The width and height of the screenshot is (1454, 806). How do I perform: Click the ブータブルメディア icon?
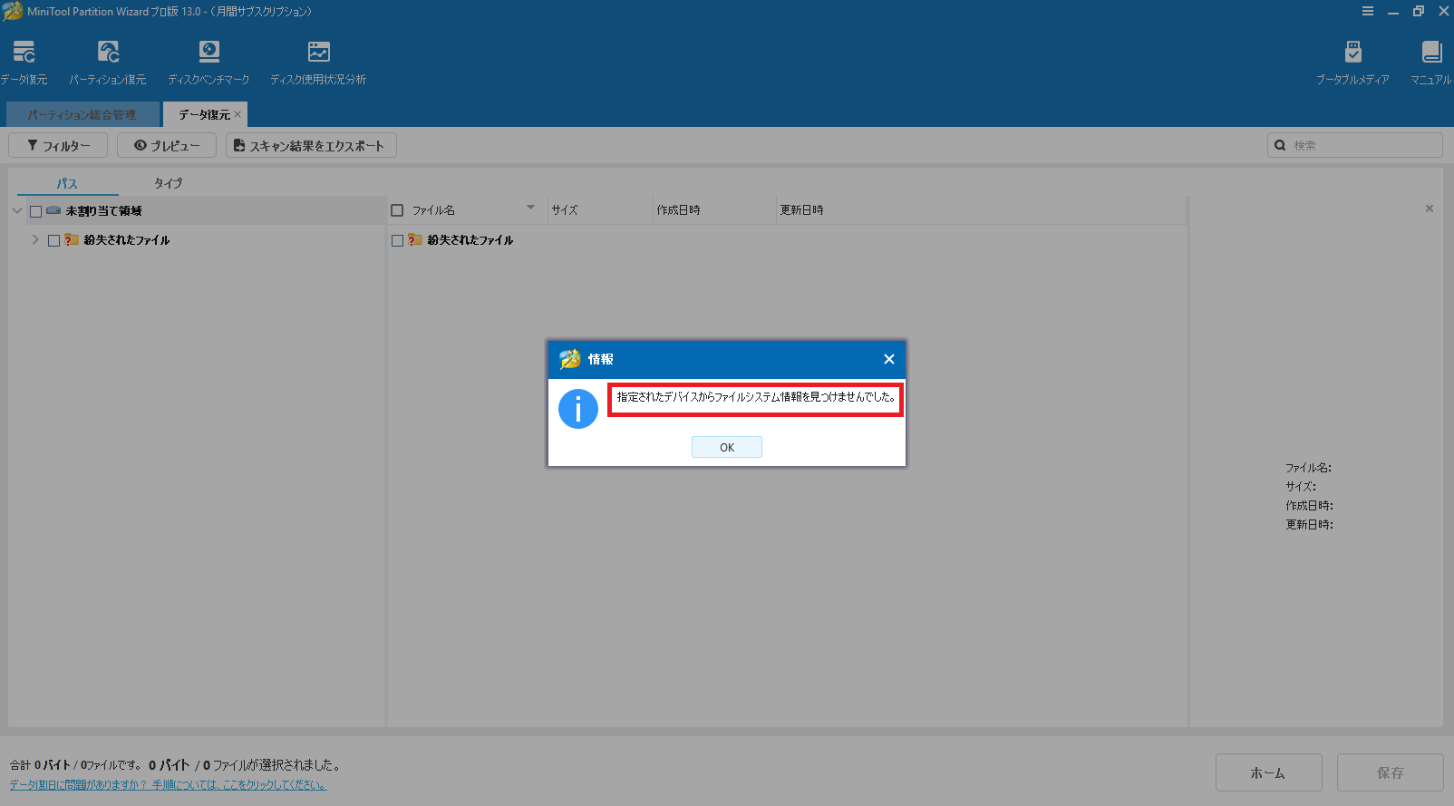pyautogui.click(x=1352, y=53)
